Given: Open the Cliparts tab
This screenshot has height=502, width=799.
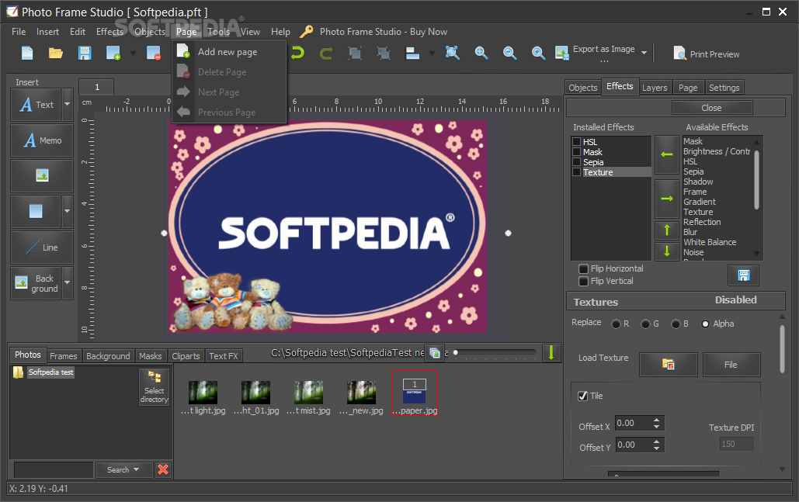Looking at the screenshot, I should pyautogui.click(x=186, y=356).
